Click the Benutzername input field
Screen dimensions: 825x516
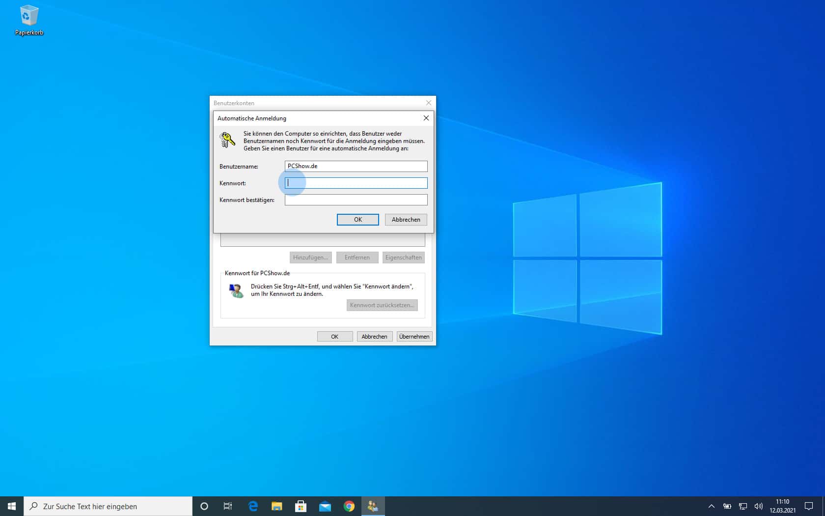point(356,166)
